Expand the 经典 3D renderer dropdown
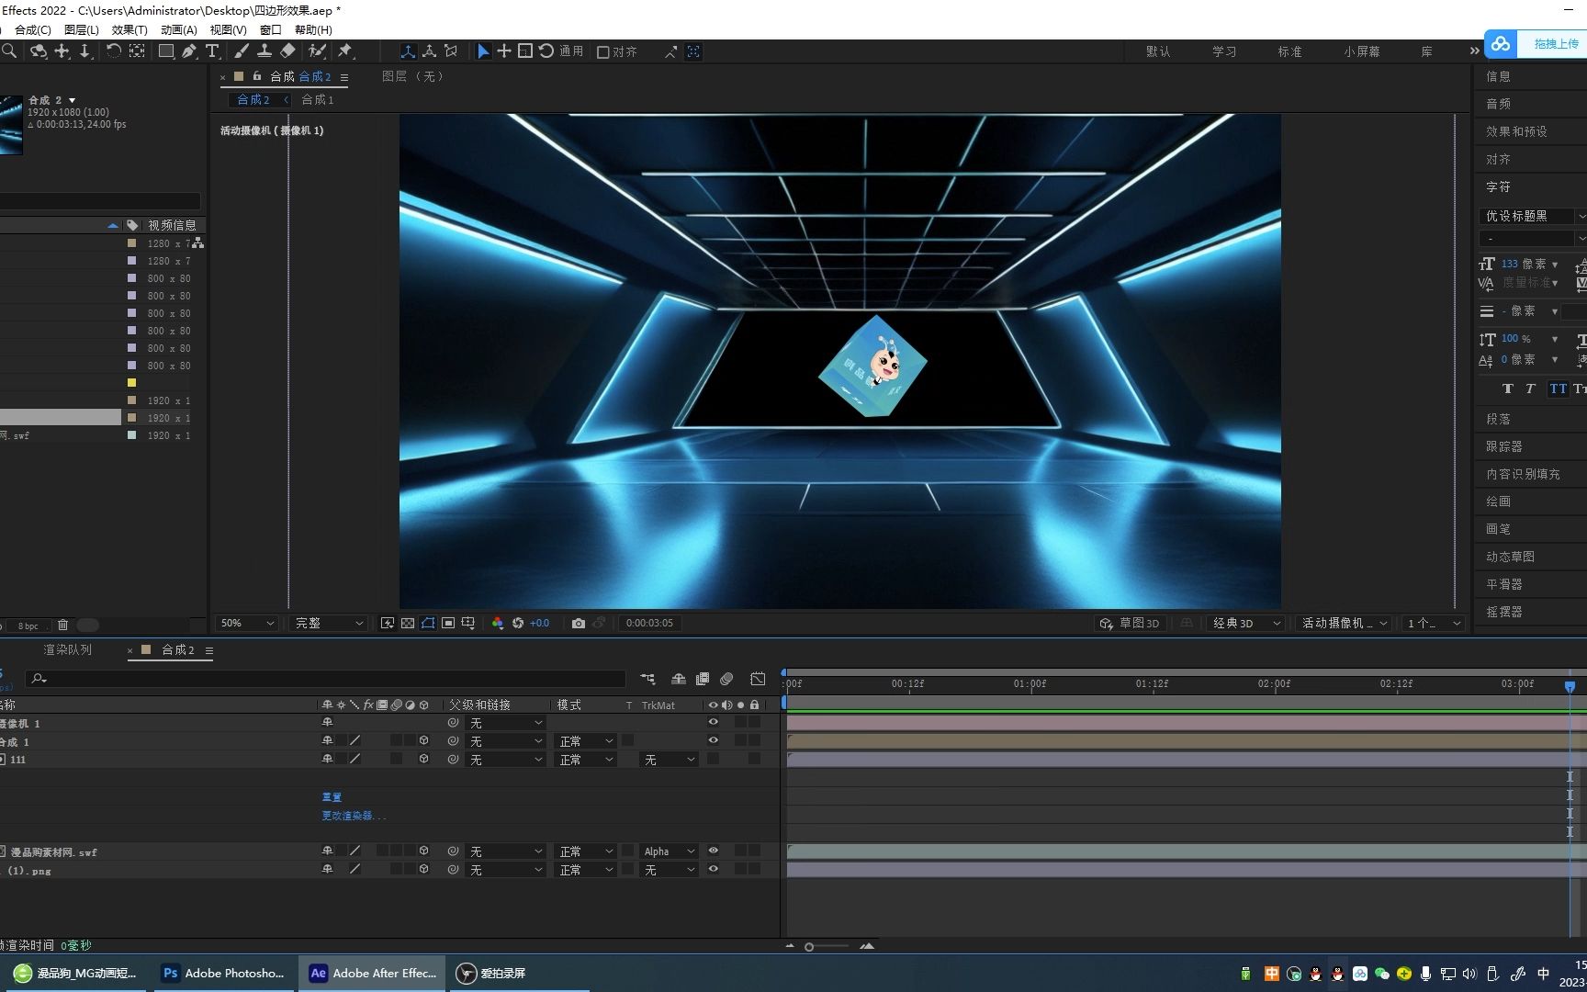Image resolution: width=1587 pixels, height=992 pixels. coord(1246,623)
